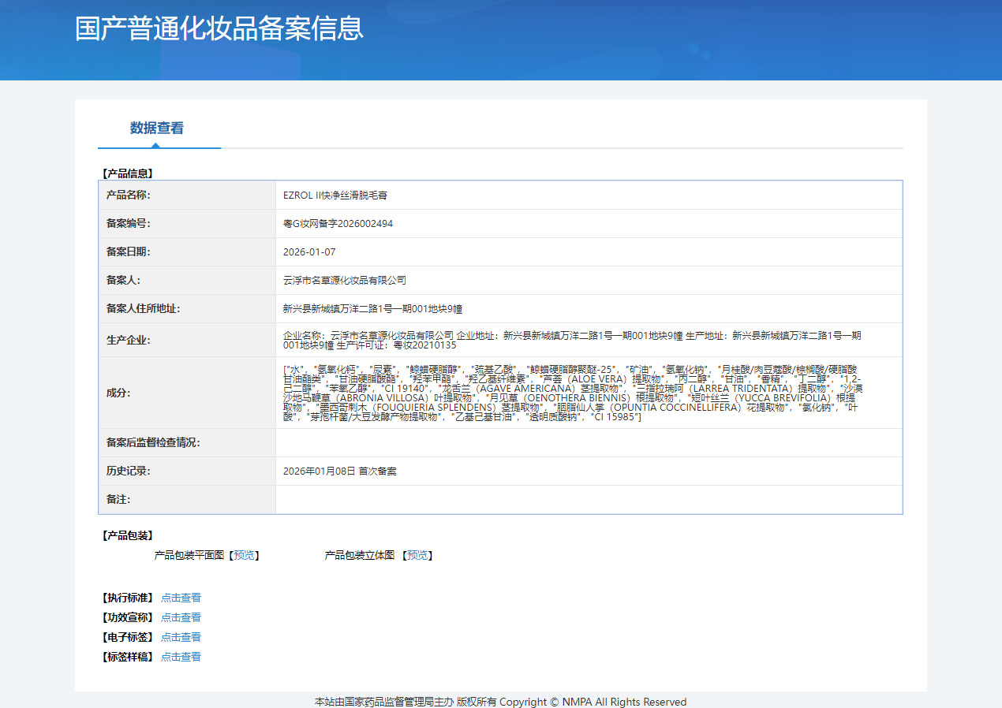Preview the 产品包装立体图 image
The image size is (1002, 708).
pyautogui.click(x=417, y=555)
